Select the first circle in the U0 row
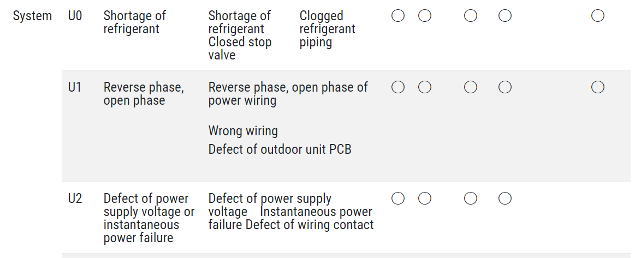This screenshot has height=258, width=641. click(x=398, y=16)
